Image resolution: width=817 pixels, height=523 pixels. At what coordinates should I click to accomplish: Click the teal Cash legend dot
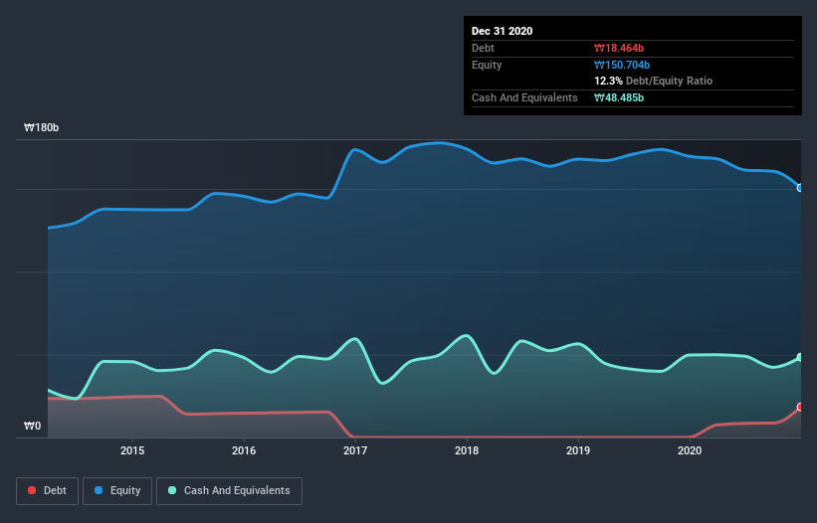coord(172,490)
